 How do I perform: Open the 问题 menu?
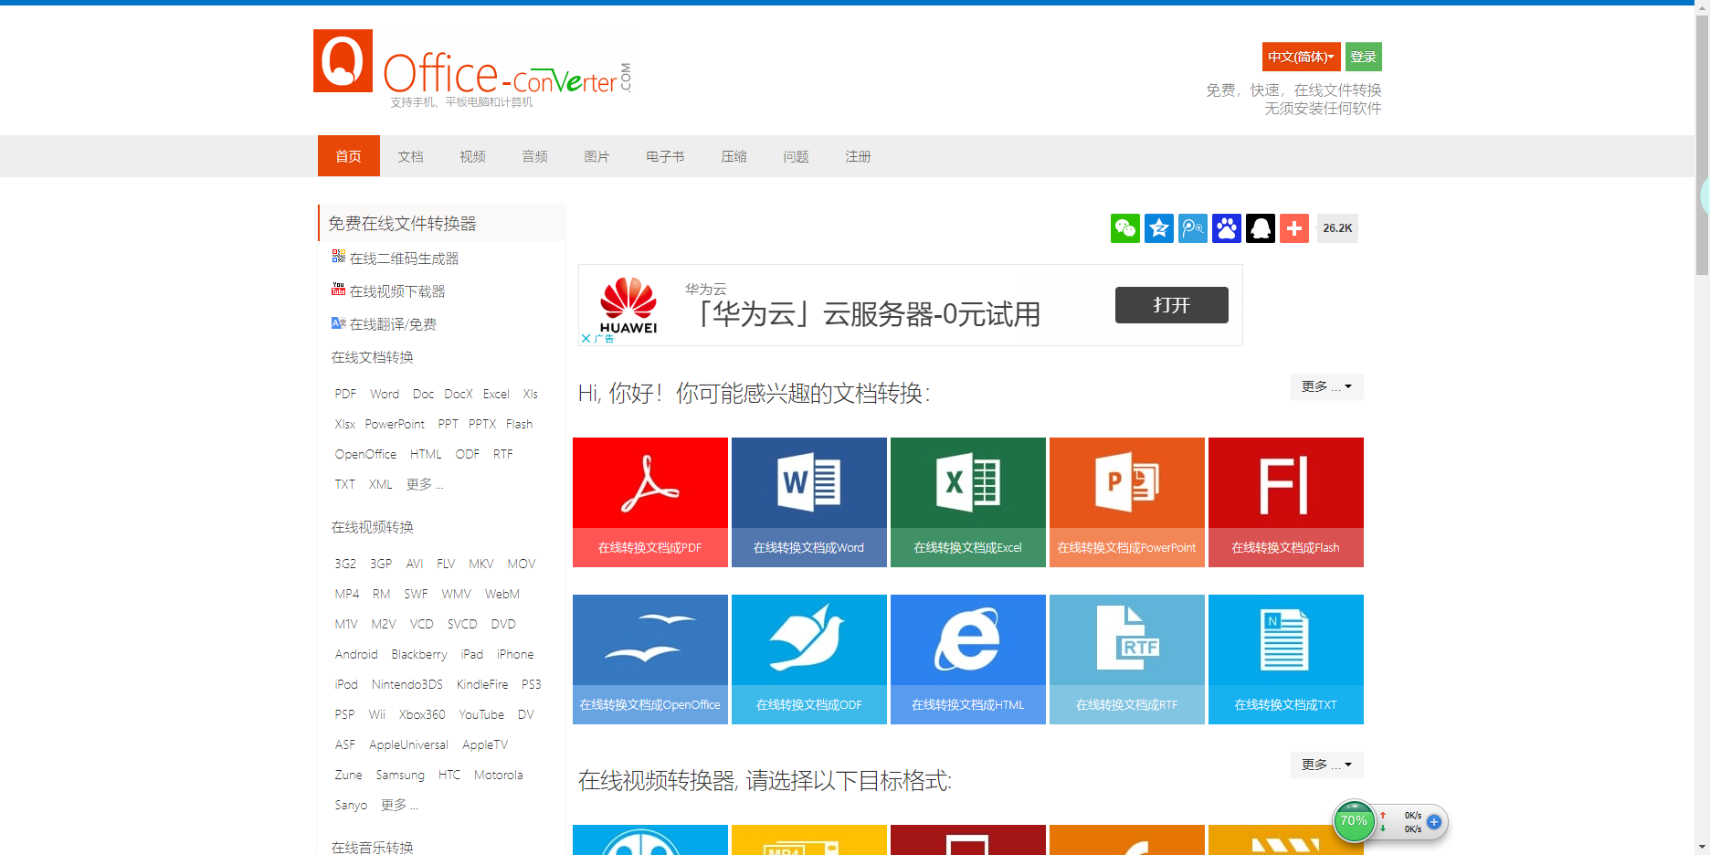pos(796,156)
